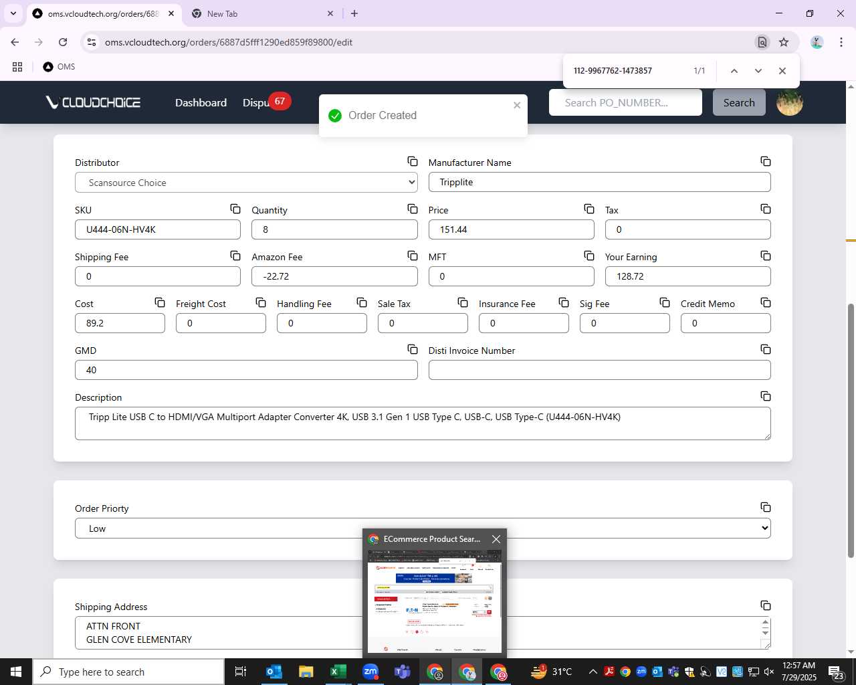Open the Chrome three-dot menu
The width and height of the screenshot is (856, 685).
[x=841, y=42]
